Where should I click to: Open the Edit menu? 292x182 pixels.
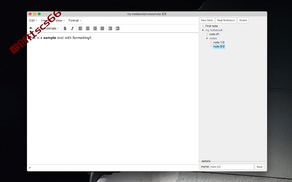pos(33,20)
